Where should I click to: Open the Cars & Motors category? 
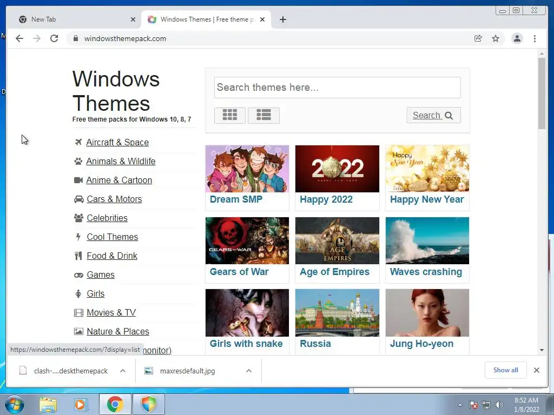coord(115,199)
